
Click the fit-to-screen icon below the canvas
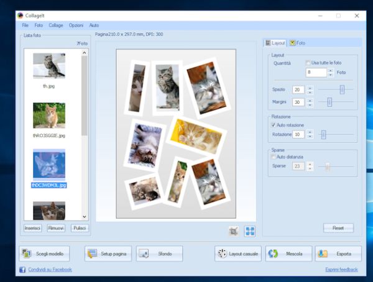click(249, 230)
